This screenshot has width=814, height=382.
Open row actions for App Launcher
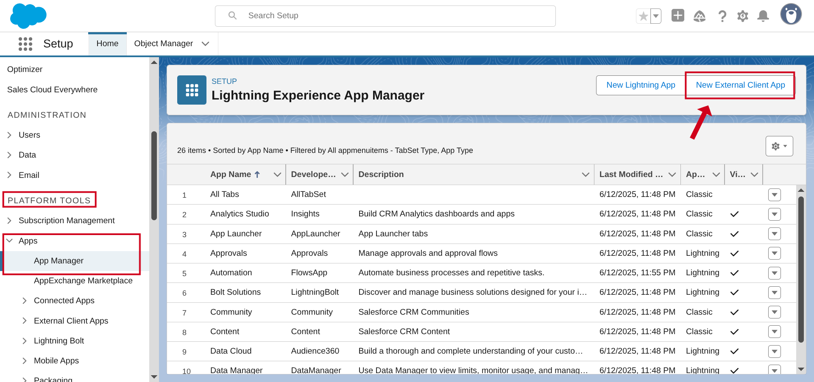pos(775,234)
